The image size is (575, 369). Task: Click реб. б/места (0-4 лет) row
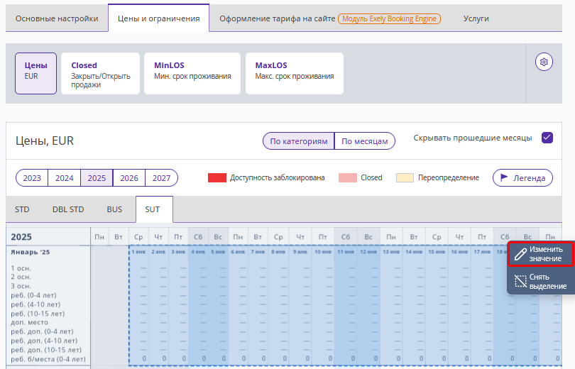point(48,359)
